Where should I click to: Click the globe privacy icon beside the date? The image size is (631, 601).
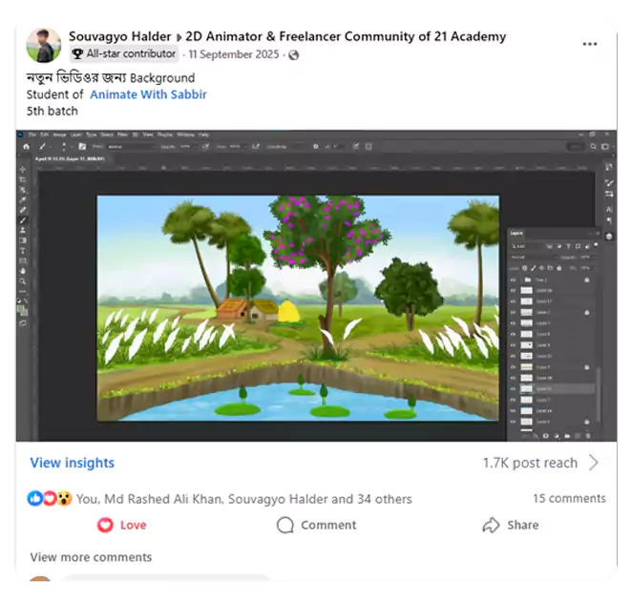point(293,55)
